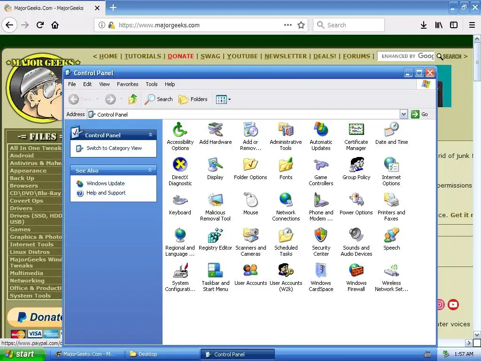Open Help and Support link
This screenshot has height=361, width=481.
coord(106,193)
